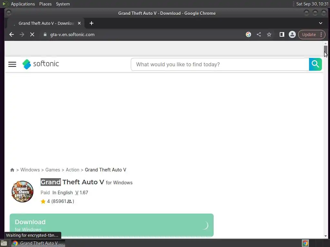Viewport: 330px width, 247px height.
Task: Open the System menu
Action: pyautogui.click(x=63, y=4)
